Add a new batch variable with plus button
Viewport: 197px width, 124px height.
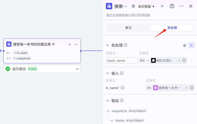[191, 45]
